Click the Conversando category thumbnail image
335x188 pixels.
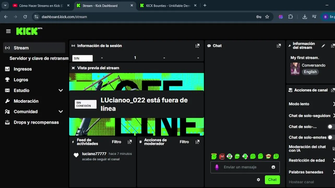pos(295,69)
